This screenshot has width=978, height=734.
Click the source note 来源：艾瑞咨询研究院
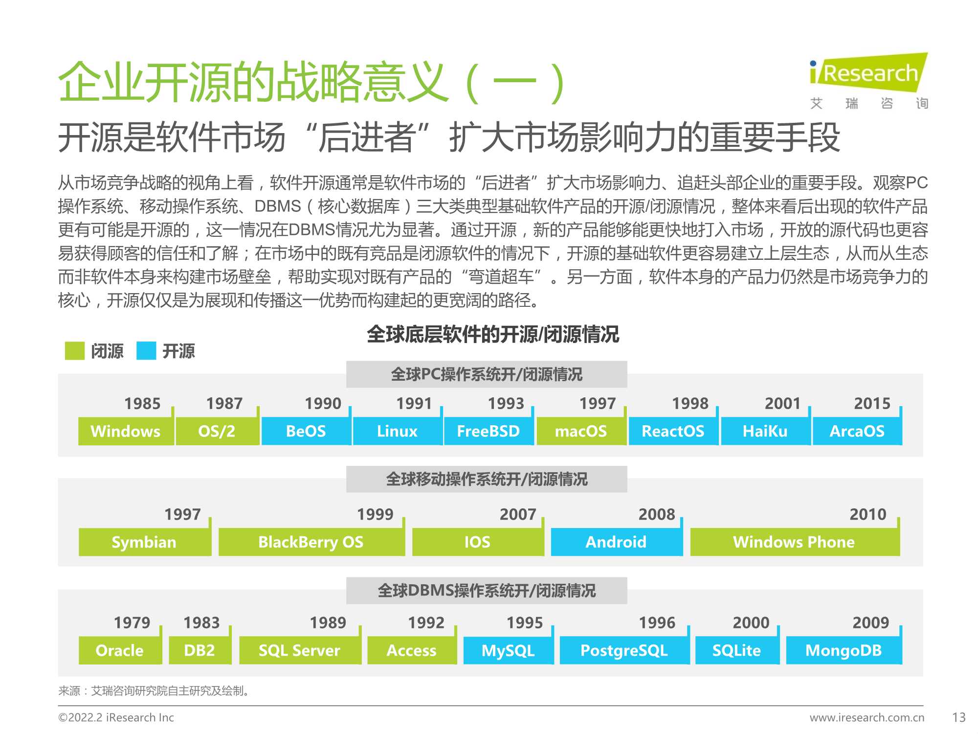[x=154, y=691]
